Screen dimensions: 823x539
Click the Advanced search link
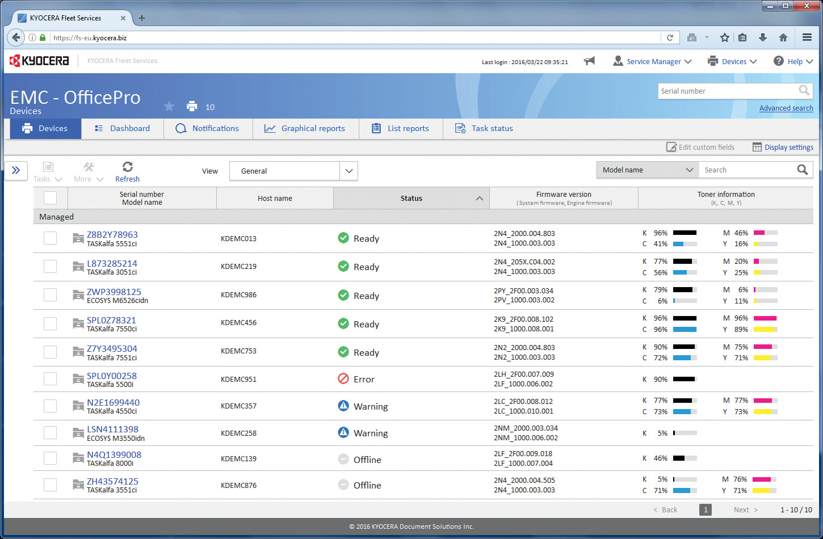786,108
